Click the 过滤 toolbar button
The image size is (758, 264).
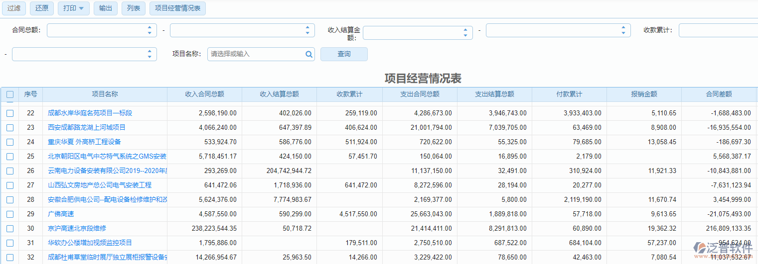(14, 8)
